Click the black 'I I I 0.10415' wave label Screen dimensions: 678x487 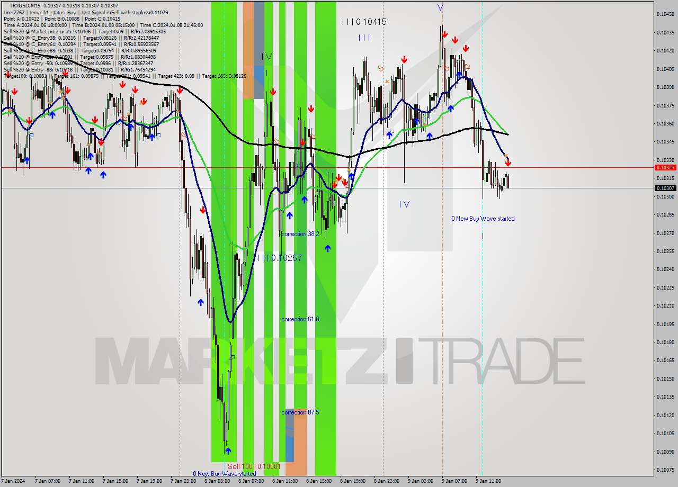point(364,22)
